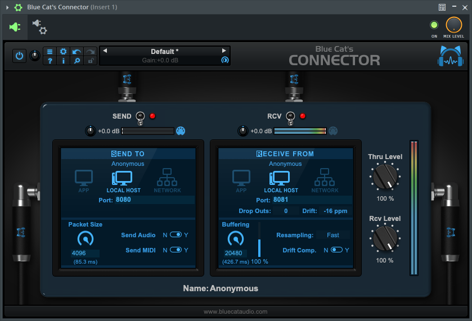Open the plugin options gear in title bar
The image size is (472, 321).
[19, 7]
